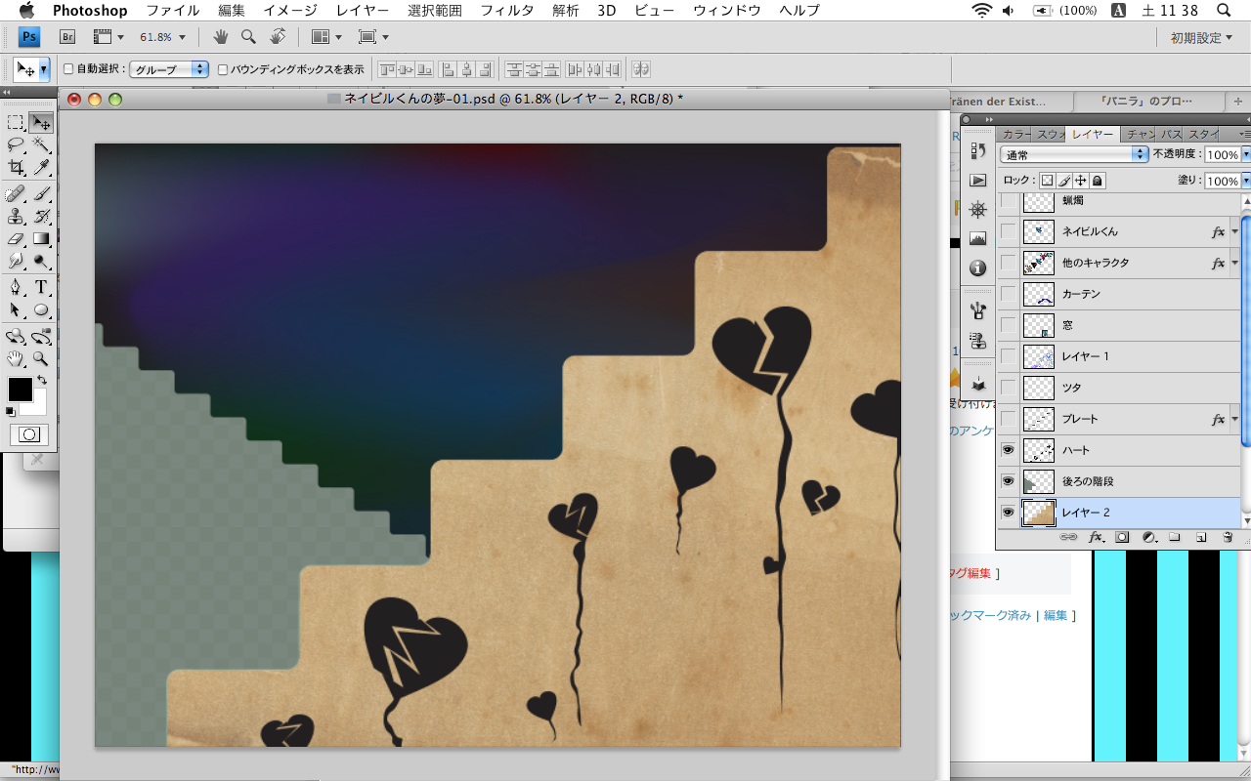
Task: Hide the ハート layer
Action: coord(1008,450)
